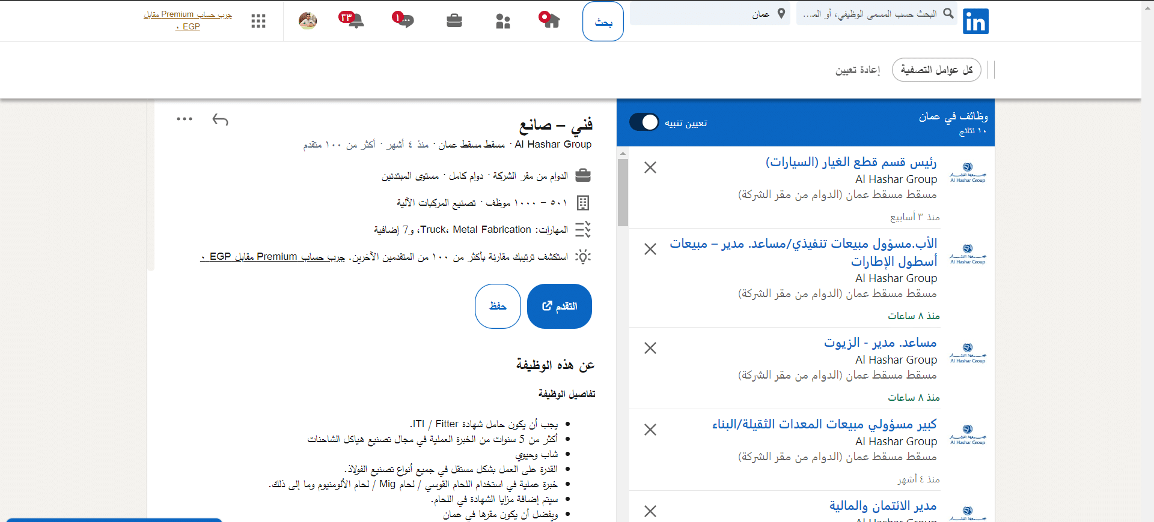Click skills checklist icon
1154x522 pixels.
583,230
